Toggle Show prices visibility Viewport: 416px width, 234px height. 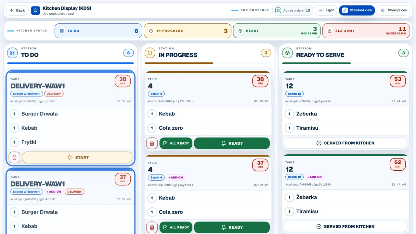tap(394, 10)
